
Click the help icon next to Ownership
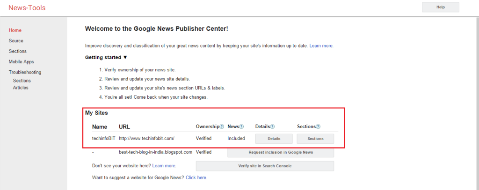tap(222, 127)
